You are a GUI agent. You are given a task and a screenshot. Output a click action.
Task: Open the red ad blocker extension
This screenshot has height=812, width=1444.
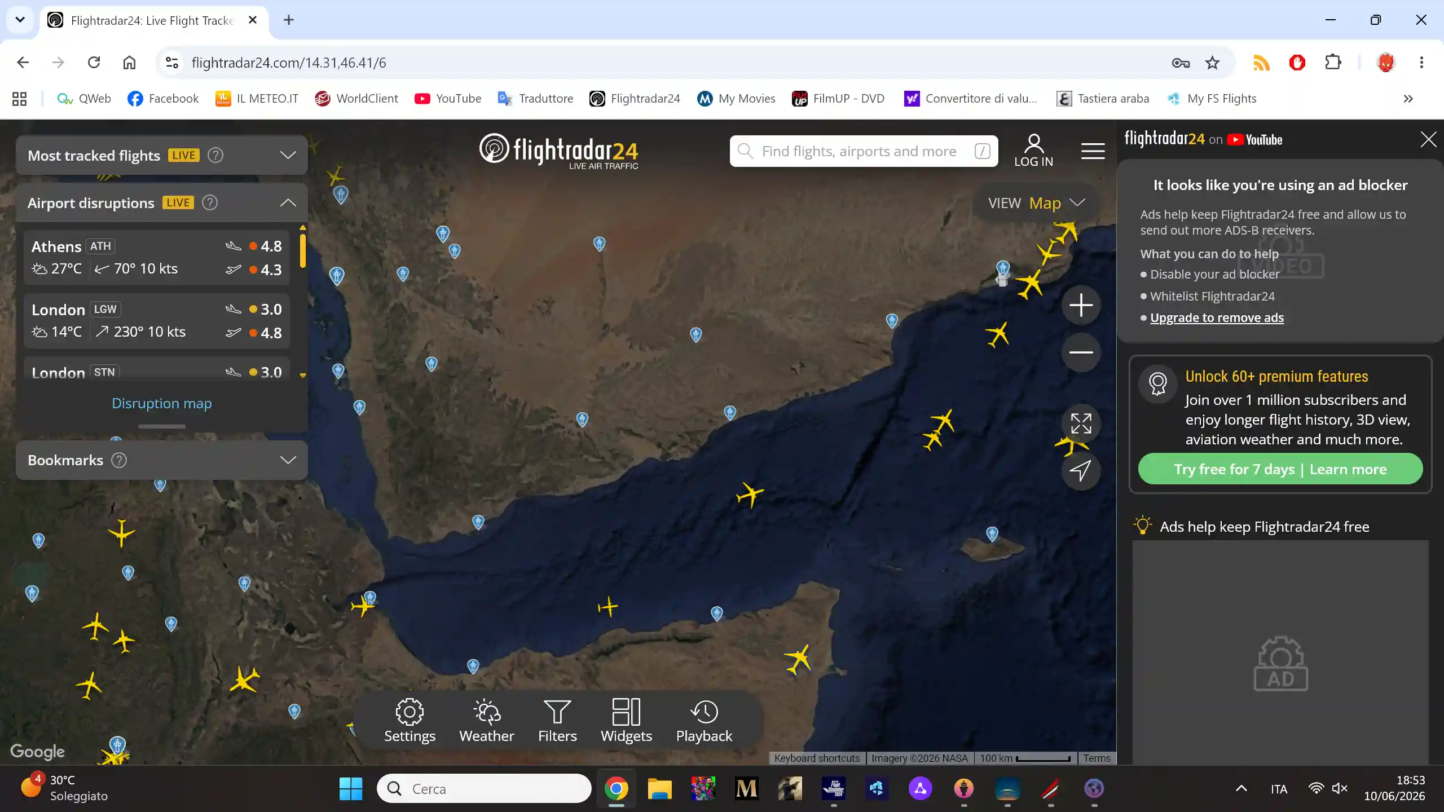pyautogui.click(x=1297, y=63)
